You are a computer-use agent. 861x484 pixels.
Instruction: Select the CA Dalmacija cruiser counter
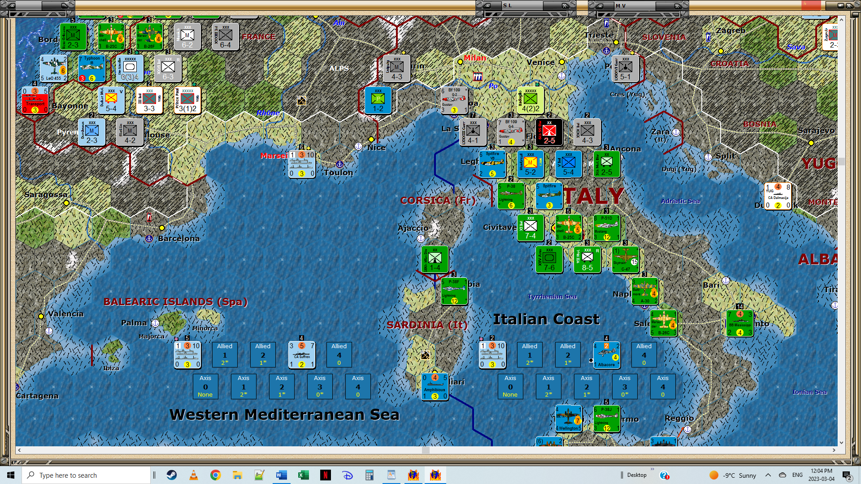pyautogui.click(x=778, y=196)
